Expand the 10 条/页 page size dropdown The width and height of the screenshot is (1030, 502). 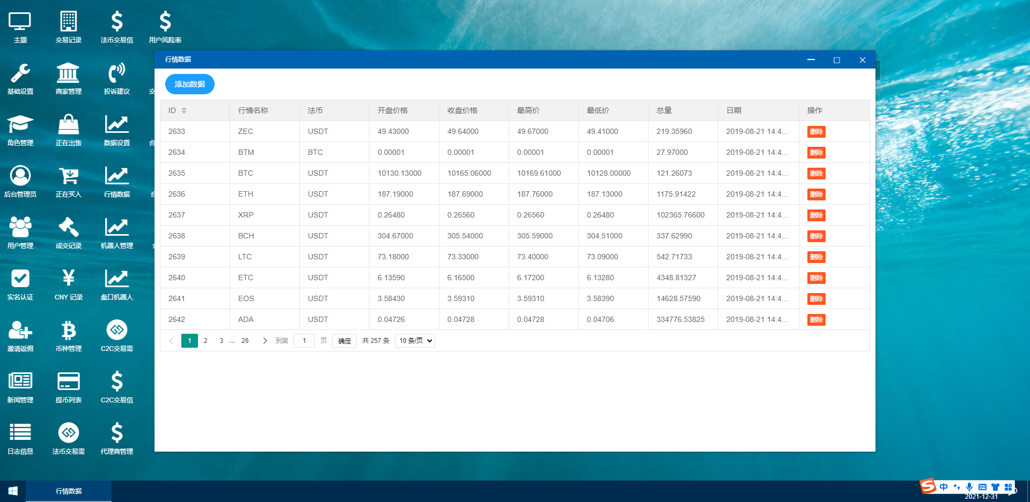pyautogui.click(x=415, y=341)
